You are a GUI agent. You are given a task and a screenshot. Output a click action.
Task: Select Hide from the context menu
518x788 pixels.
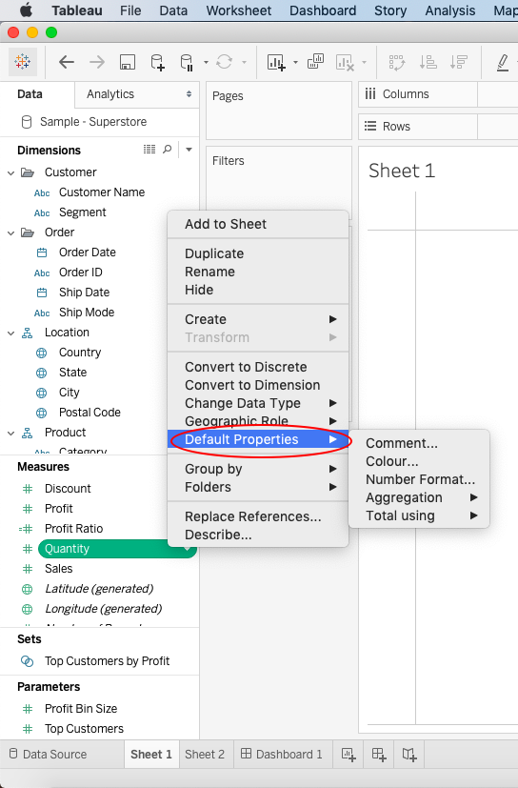click(258, 290)
